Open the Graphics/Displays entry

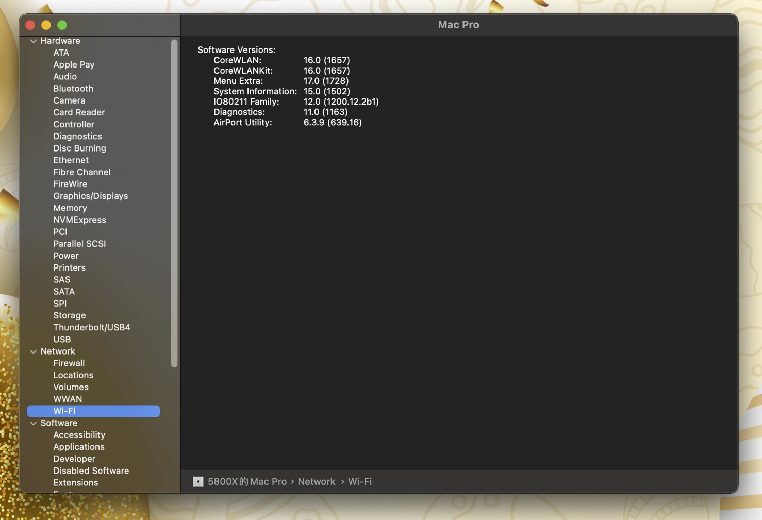coord(90,196)
